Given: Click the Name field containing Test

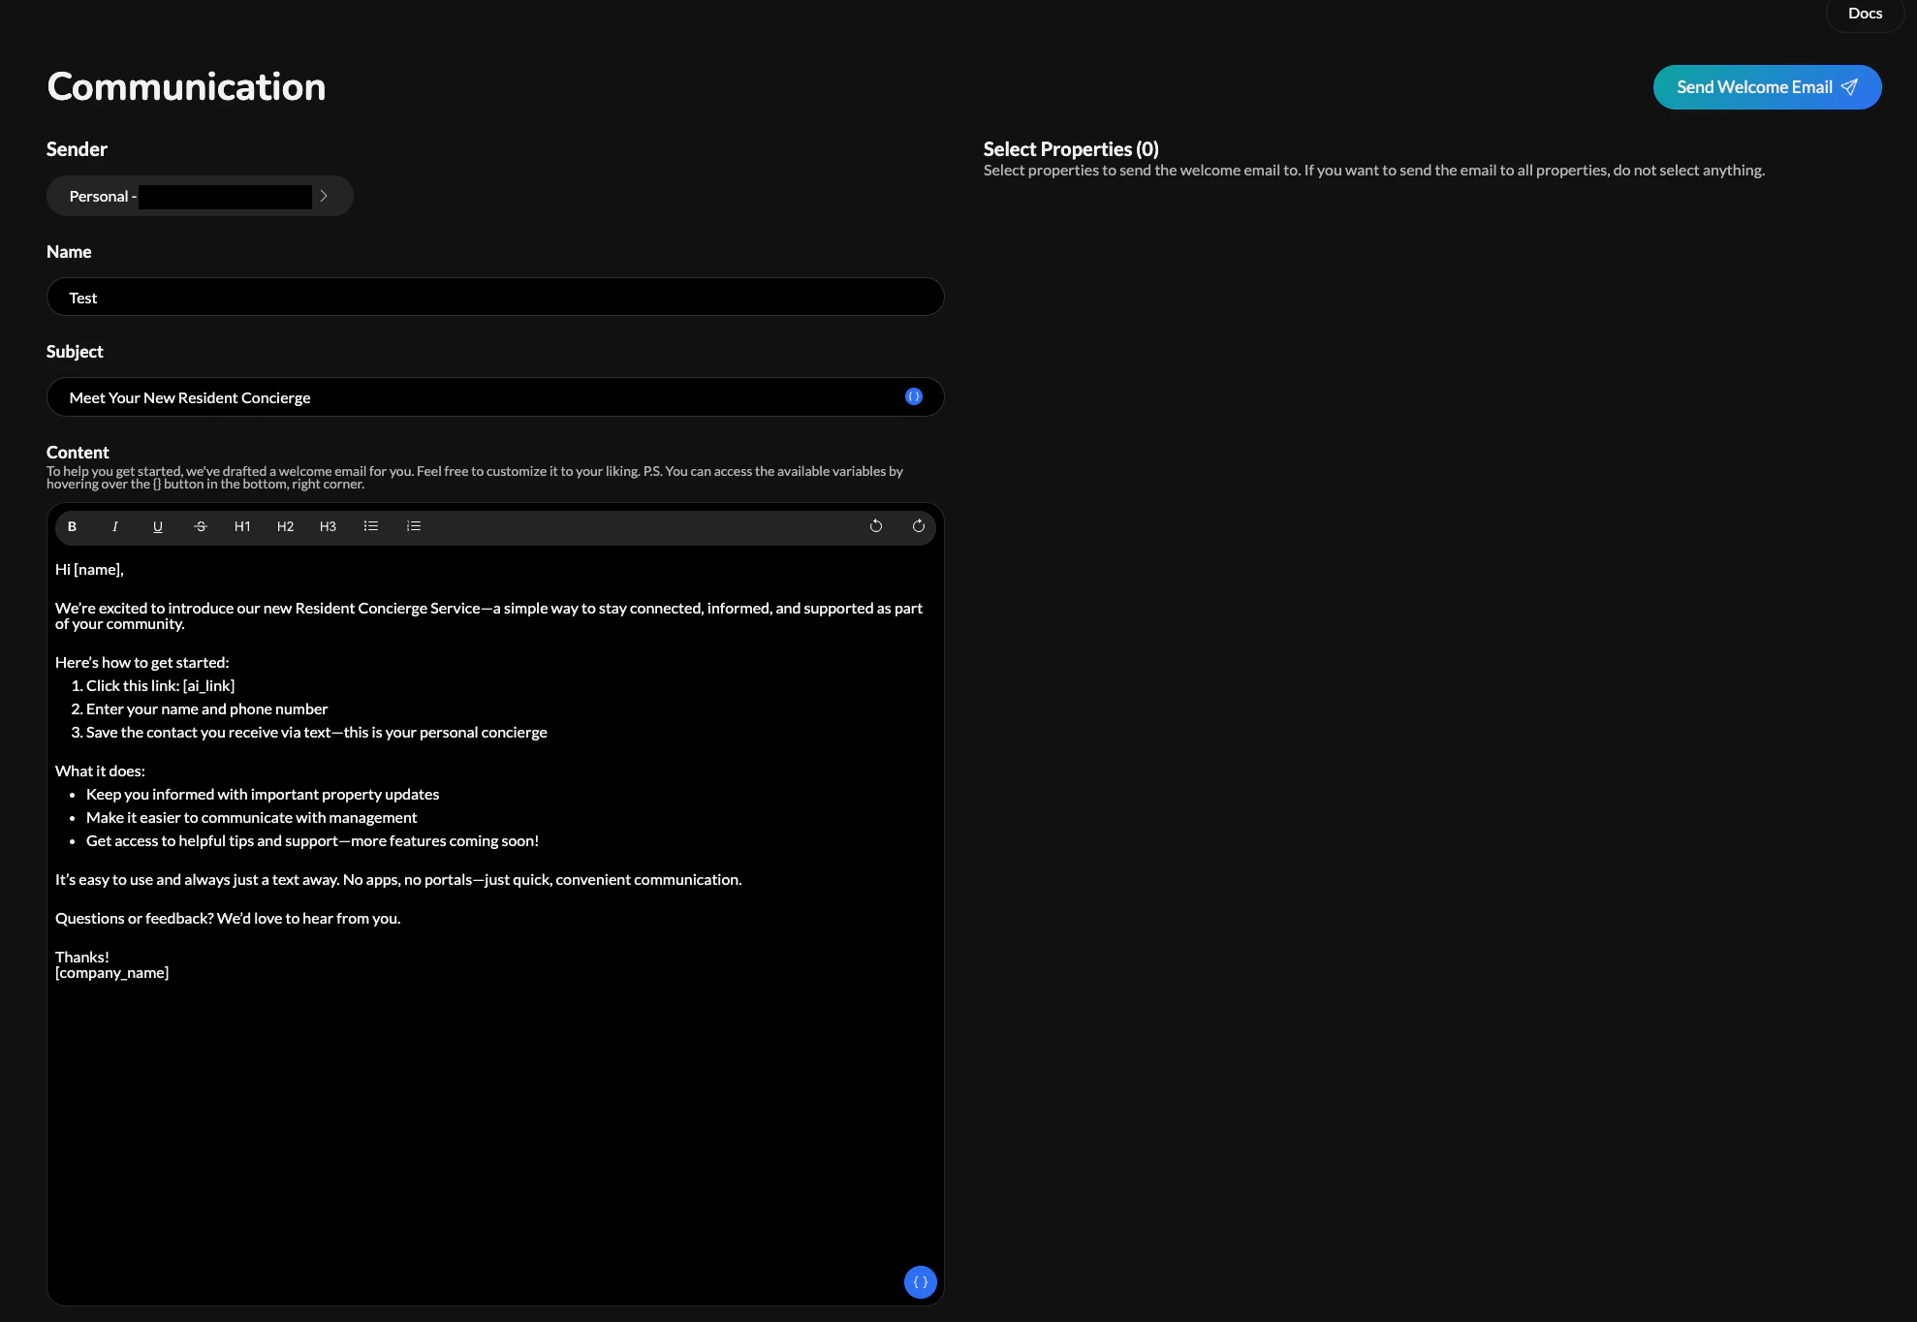Looking at the screenshot, I should coord(494,297).
